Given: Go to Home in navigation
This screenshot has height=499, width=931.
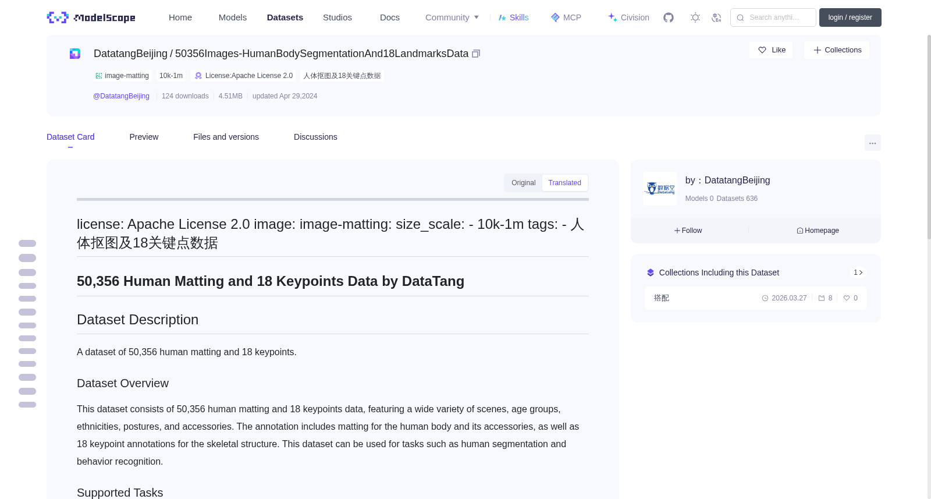Looking at the screenshot, I should [180, 17].
